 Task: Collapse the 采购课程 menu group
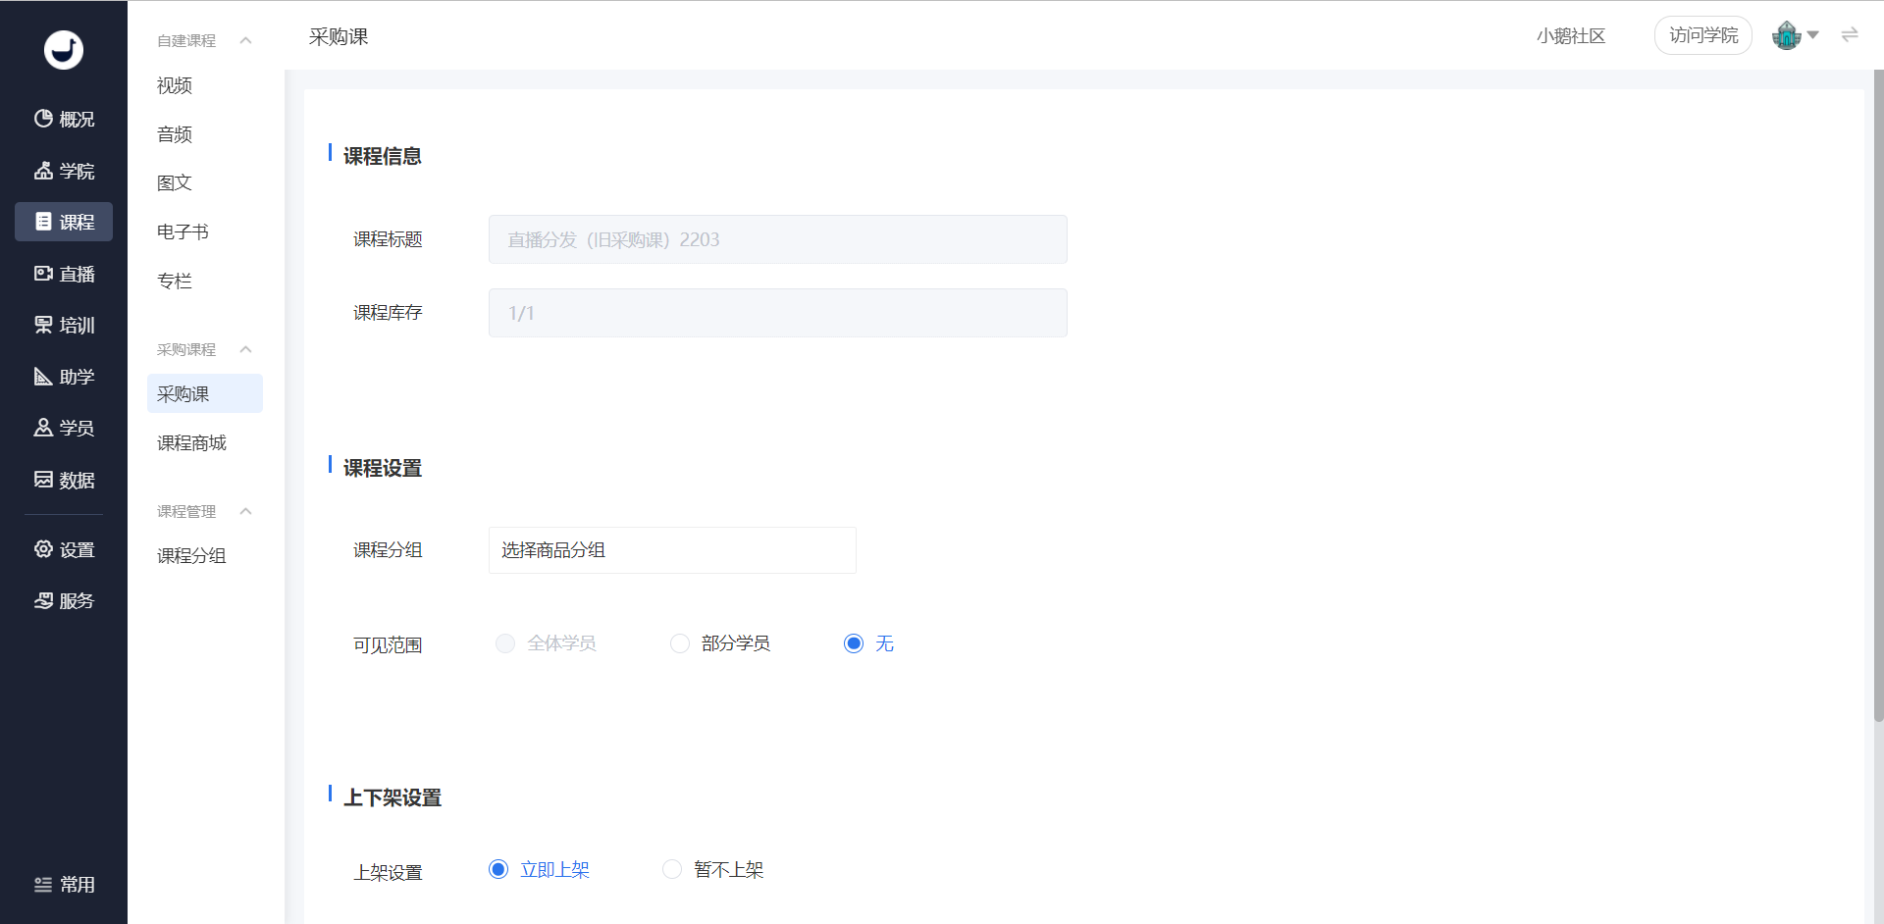(x=246, y=349)
